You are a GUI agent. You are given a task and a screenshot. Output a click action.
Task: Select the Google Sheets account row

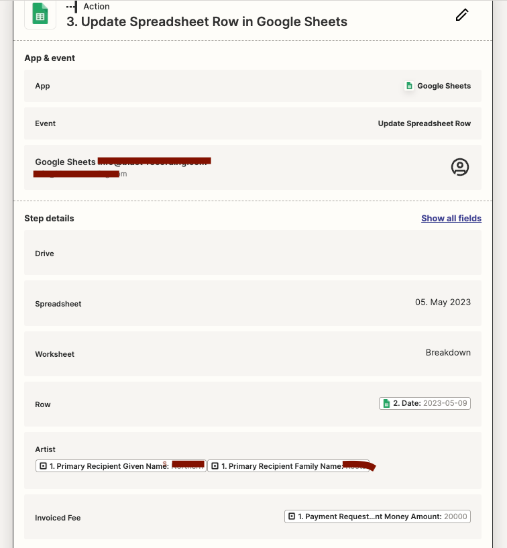(x=253, y=168)
